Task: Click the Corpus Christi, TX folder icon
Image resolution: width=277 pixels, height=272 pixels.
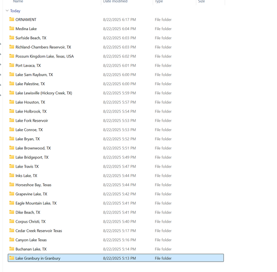Action: tap(12, 222)
